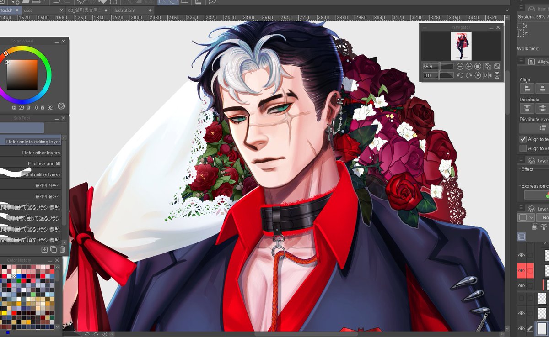549x337 pixels.
Task: Flip canvas horizontally in Navigator
Action: pyautogui.click(x=488, y=75)
